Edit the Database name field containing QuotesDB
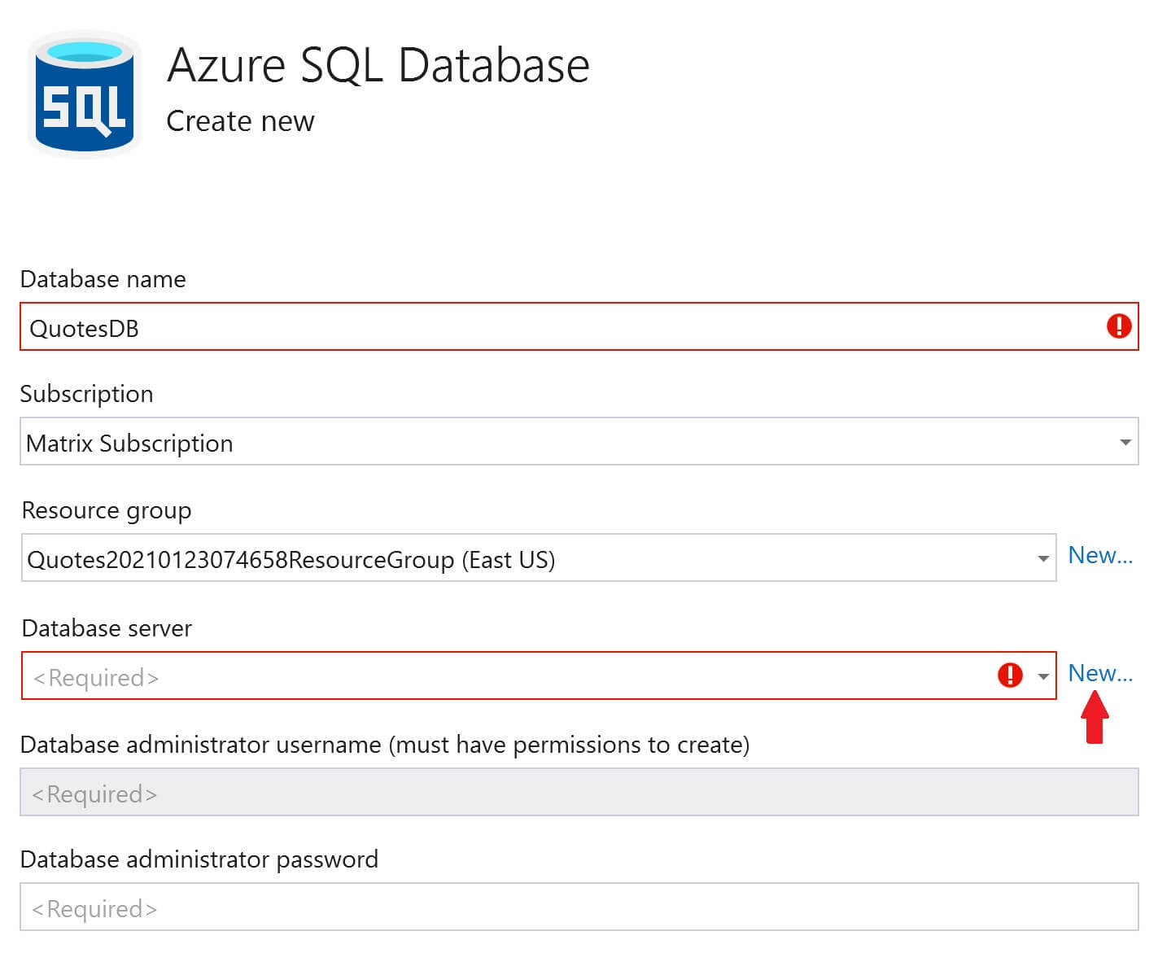The width and height of the screenshot is (1158, 953). [x=579, y=326]
